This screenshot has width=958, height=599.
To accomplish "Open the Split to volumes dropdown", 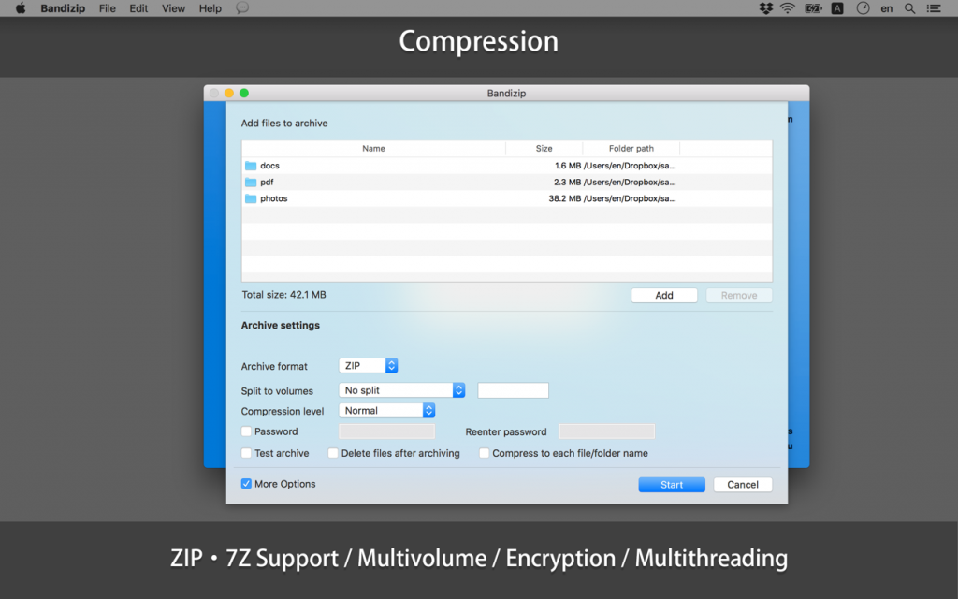I will point(400,390).
